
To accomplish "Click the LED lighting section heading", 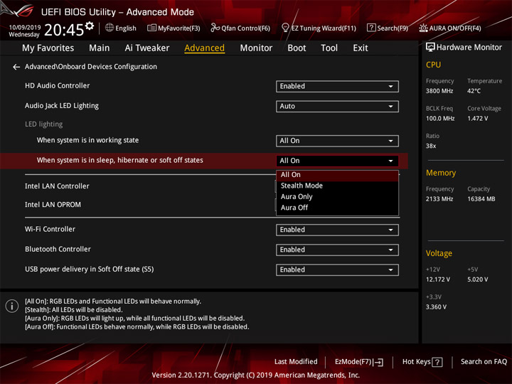I will pos(44,124).
